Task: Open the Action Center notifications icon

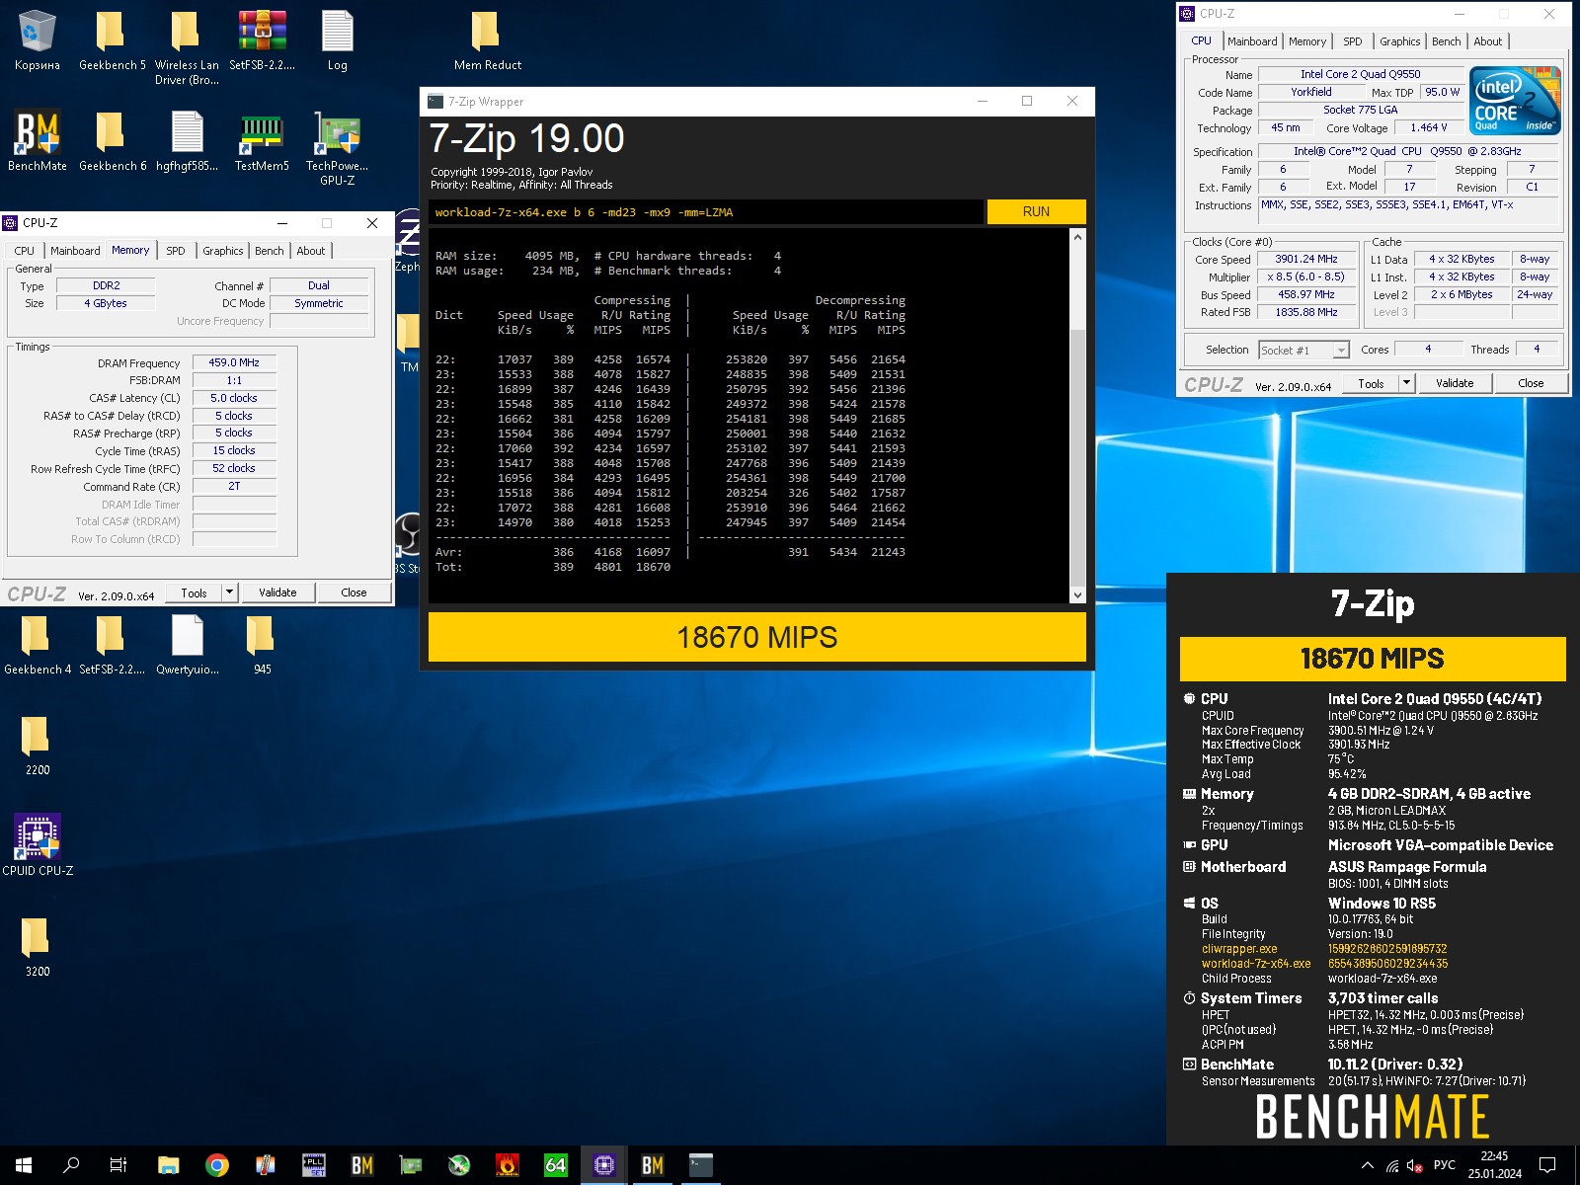Action: (x=1547, y=1165)
